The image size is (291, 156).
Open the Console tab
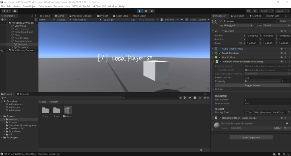[x=23, y=94]
